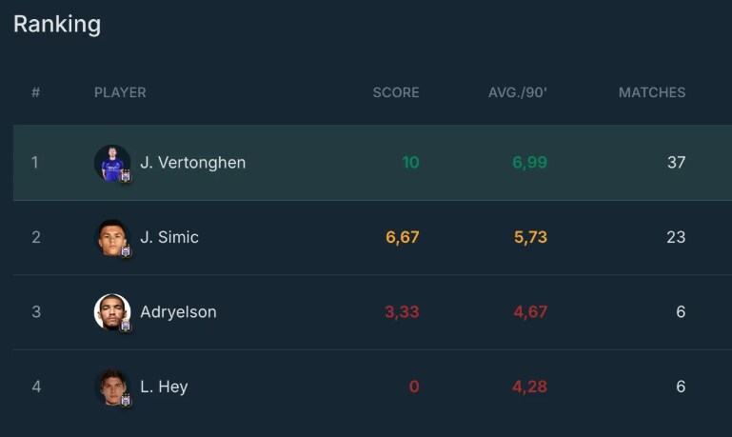The height and width of the screenshot is (437, 732).
Task: Sort by PLAYER column header
Action: point(120,92)
